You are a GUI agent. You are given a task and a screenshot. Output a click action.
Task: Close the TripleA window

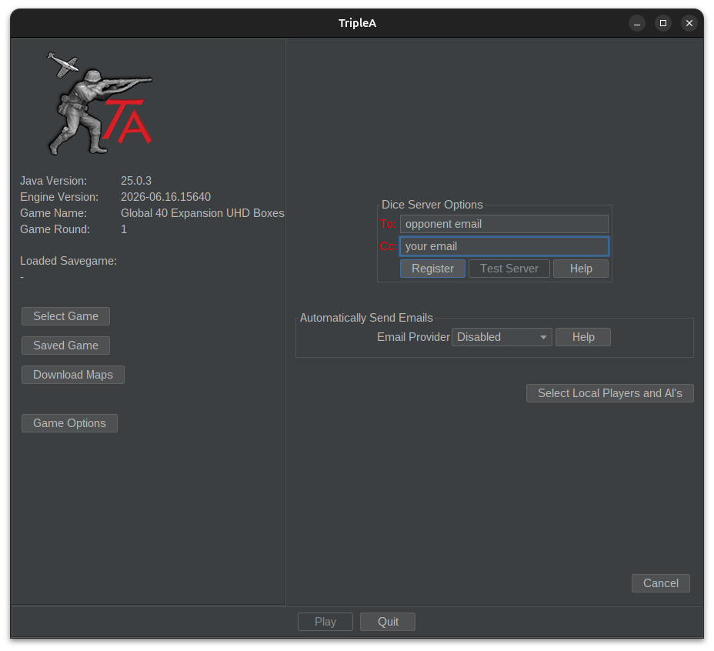click(689, 23)
